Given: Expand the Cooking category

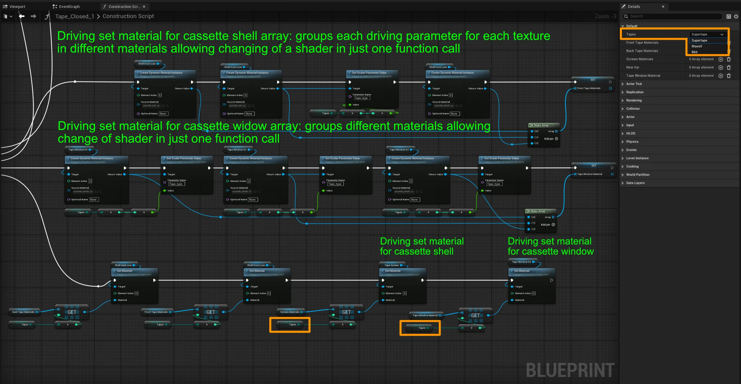Looking at the screenshot, I should (x=623, y=166).
